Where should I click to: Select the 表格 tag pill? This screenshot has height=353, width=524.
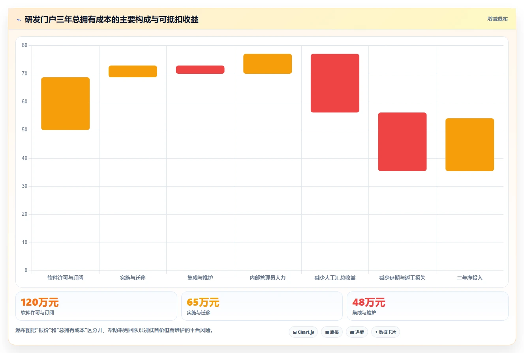pos(332,332)
